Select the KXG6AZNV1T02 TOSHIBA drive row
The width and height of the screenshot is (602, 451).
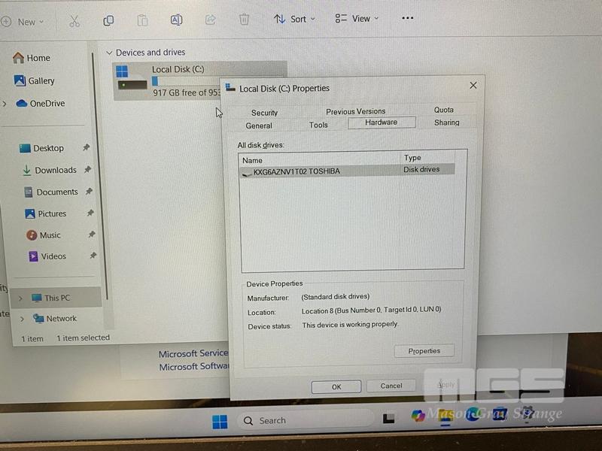tap(348, 171)
